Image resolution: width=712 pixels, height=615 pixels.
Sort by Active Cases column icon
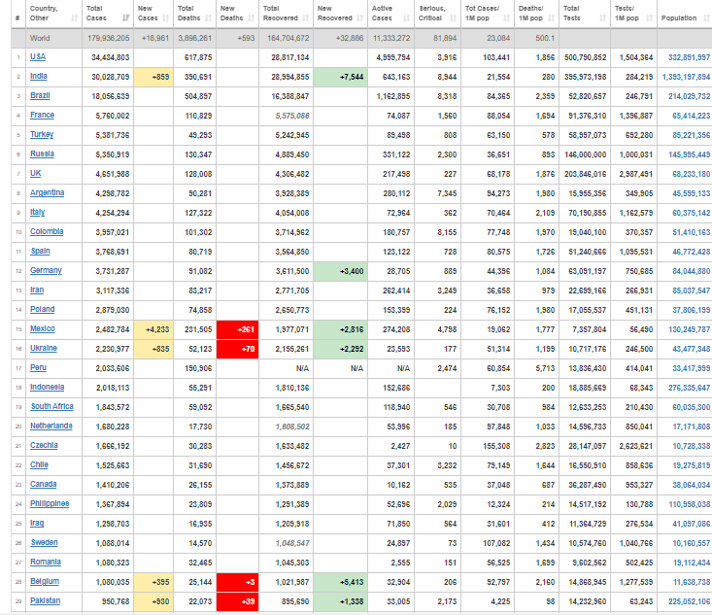pyautogui.click(x=406, y=18)
